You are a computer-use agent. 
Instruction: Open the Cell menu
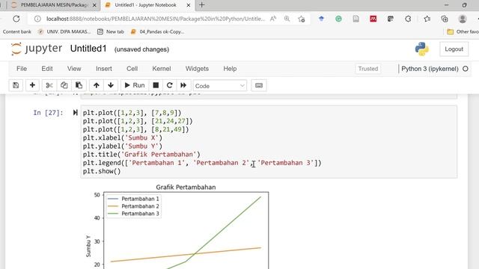click(132, 69)
